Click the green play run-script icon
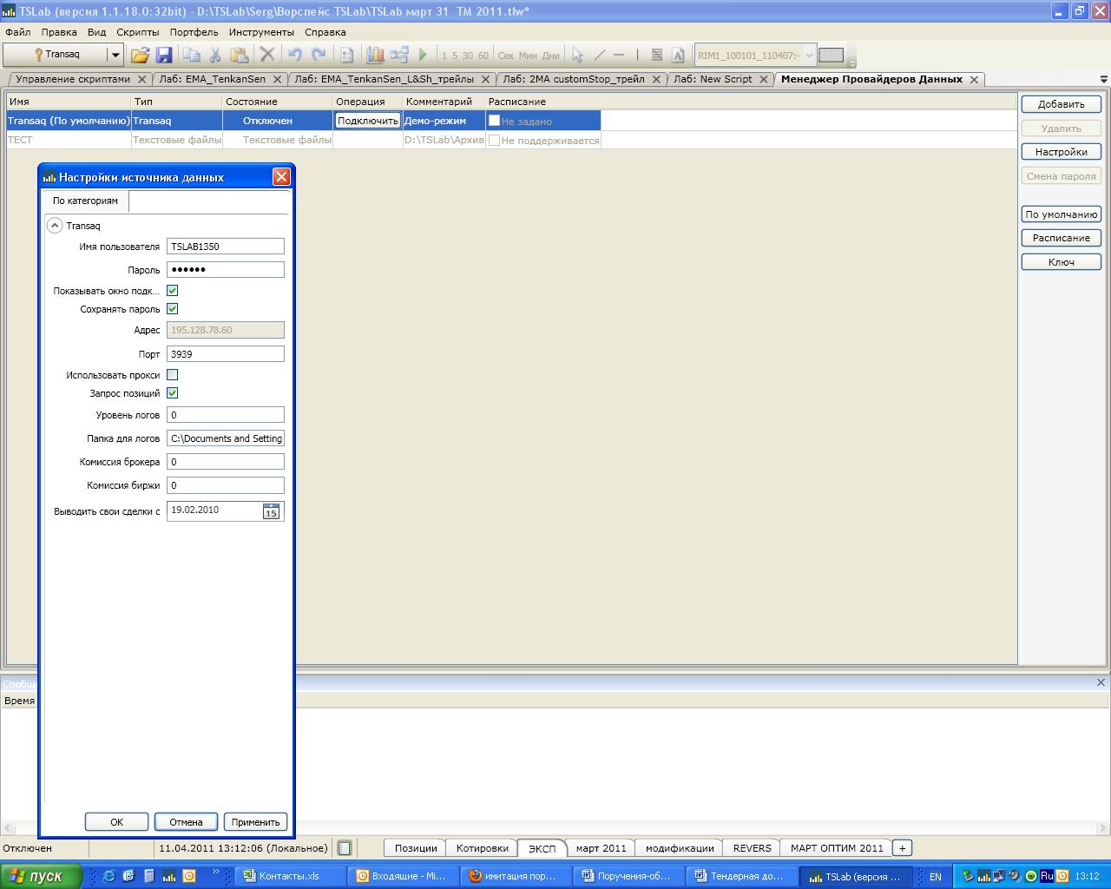This screenshot has width=1111, height=889. pos(423,55)
